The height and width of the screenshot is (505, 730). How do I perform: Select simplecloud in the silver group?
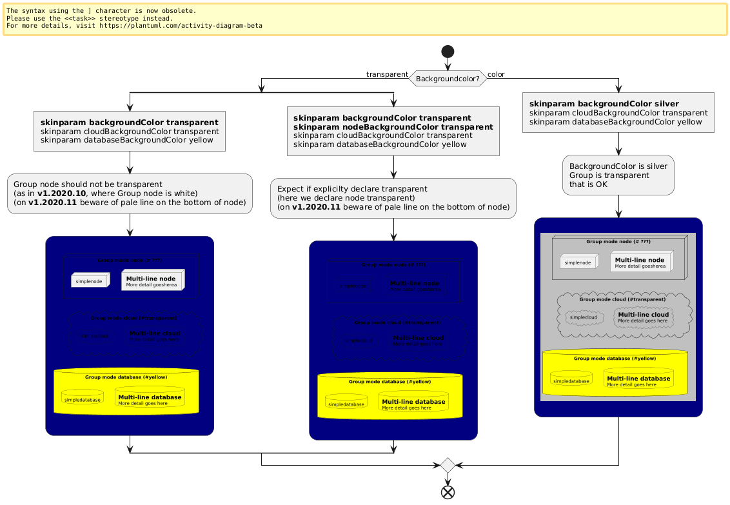coord(584,317)
